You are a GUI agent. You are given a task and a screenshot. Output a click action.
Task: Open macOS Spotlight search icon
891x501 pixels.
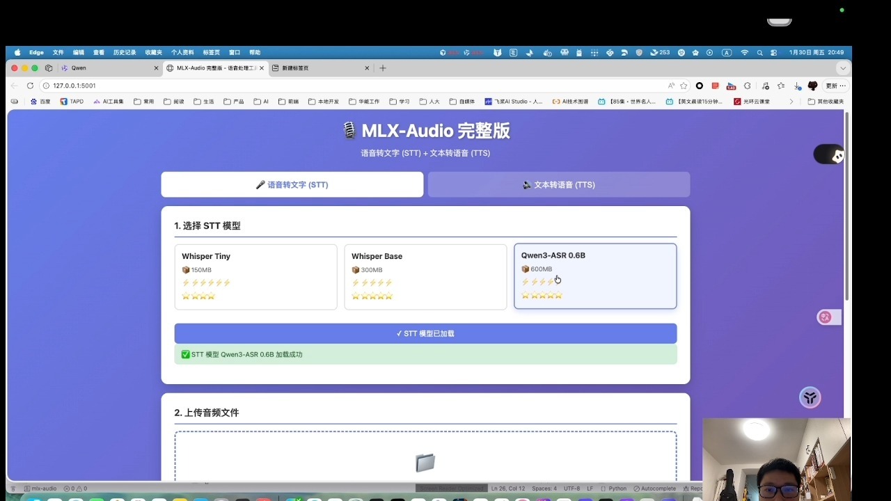tap(759, 52)
